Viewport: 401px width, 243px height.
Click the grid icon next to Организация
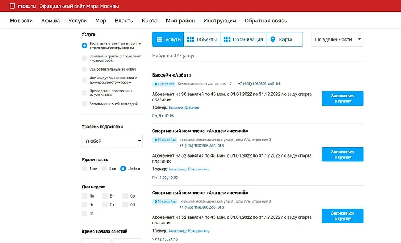point(227,39)
